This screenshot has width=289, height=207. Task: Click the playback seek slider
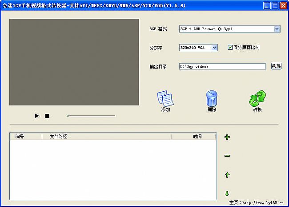(x=92, y=116)
